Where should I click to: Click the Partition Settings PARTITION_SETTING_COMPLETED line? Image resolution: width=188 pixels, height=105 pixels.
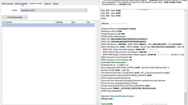point(125,86)
